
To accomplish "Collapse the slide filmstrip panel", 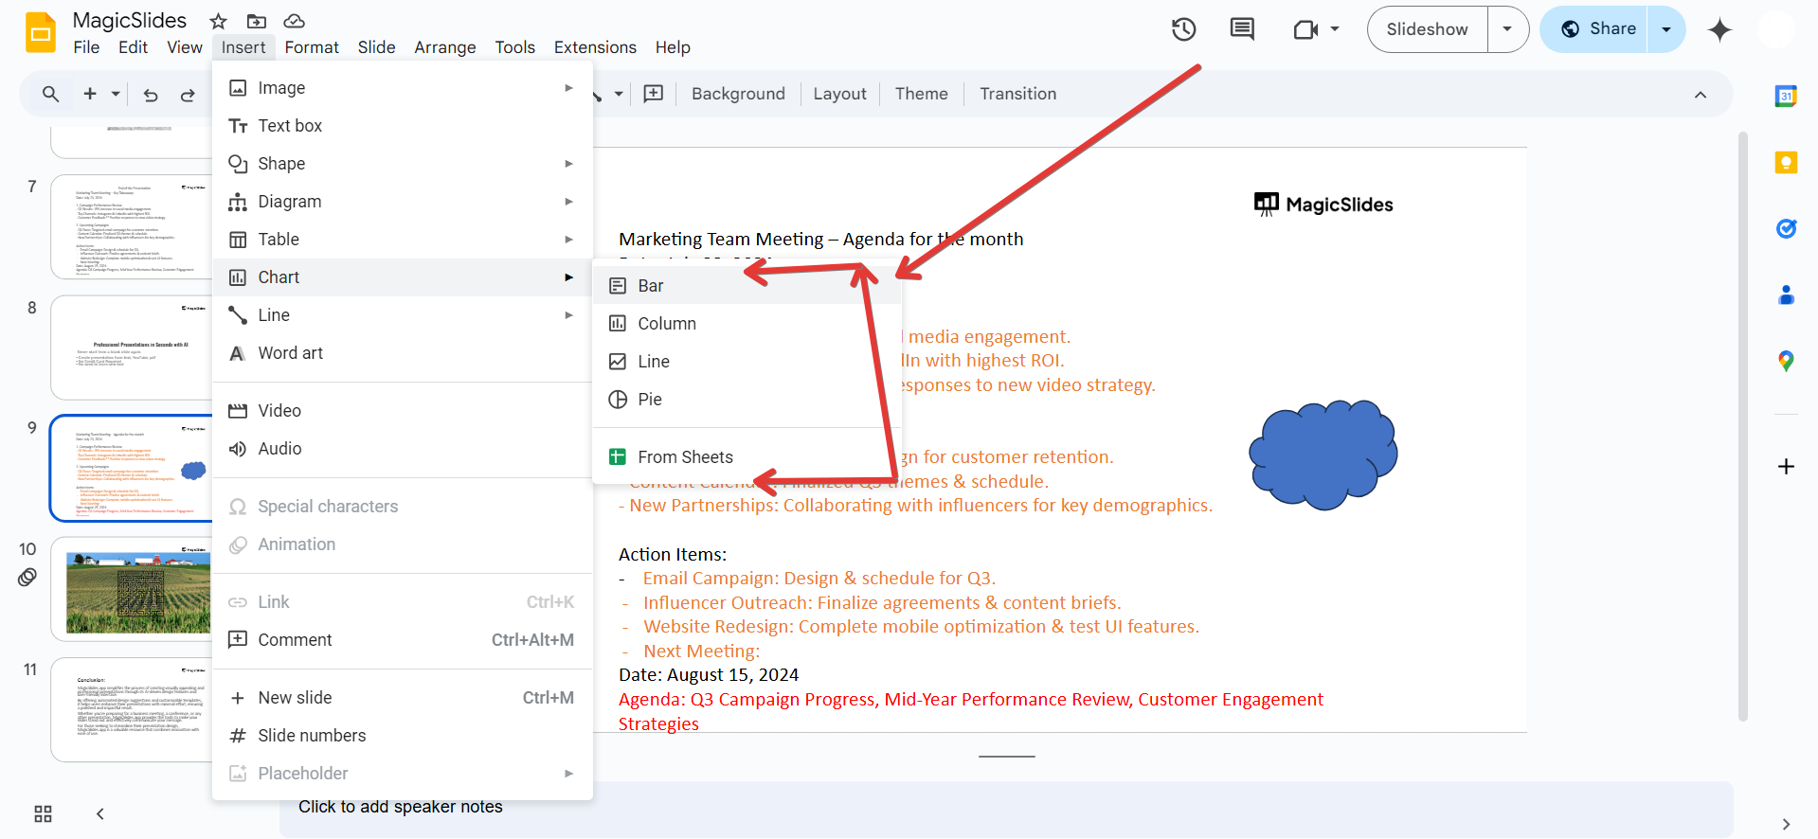I will pyautogui.click(x=100, y=813).
